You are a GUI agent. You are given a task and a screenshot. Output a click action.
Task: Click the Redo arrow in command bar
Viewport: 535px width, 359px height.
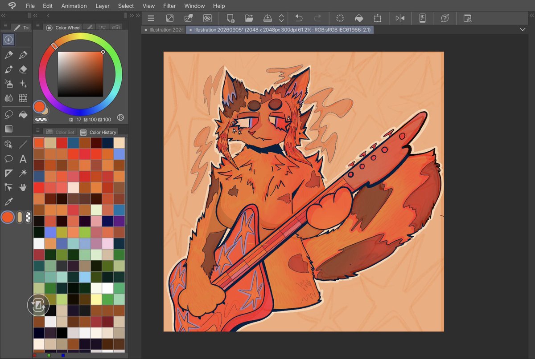click(317, 18)
